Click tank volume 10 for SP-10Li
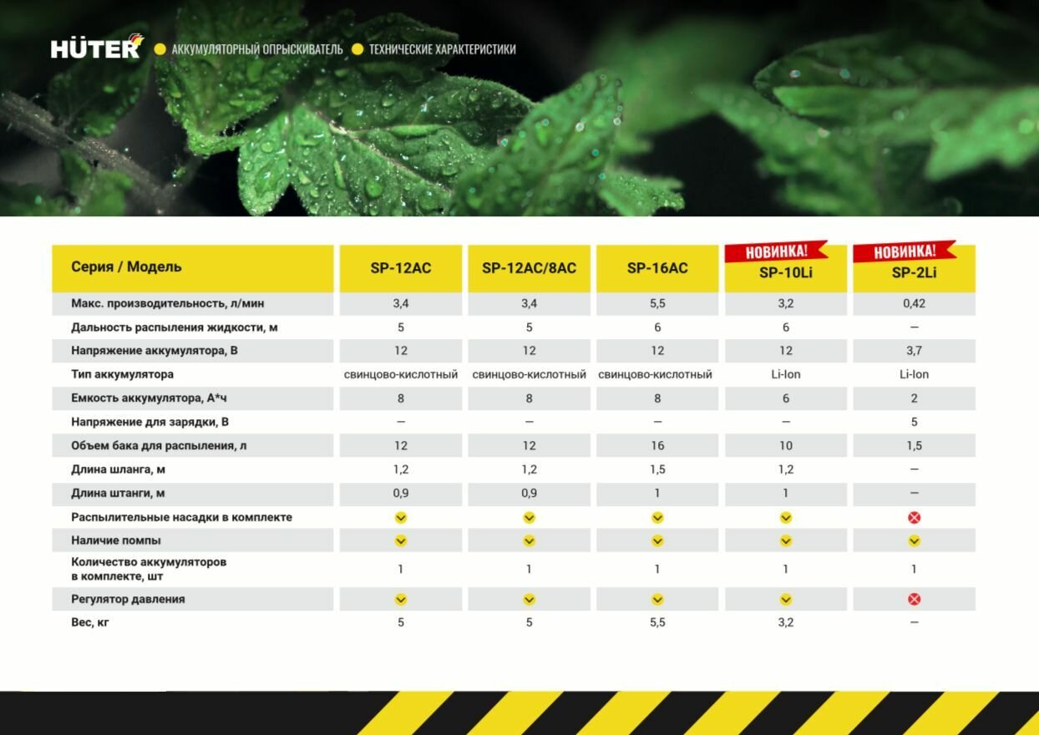 [786, 446]
